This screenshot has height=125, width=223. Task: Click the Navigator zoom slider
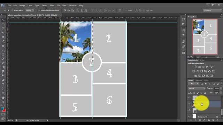point(206,57)
